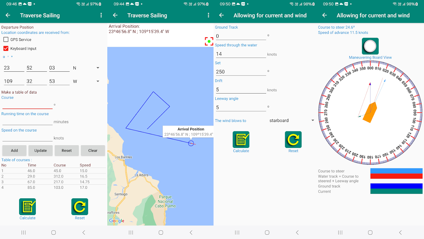This screenshot has height=239, width=424.
Task: Tap the Course to steer 24.6° result text
Action: point(336,27)
